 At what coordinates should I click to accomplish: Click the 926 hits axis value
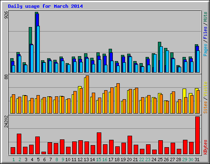coord(6,15)
